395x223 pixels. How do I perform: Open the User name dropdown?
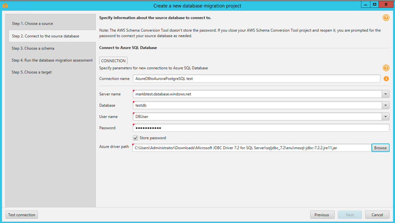tap(386, 116)
